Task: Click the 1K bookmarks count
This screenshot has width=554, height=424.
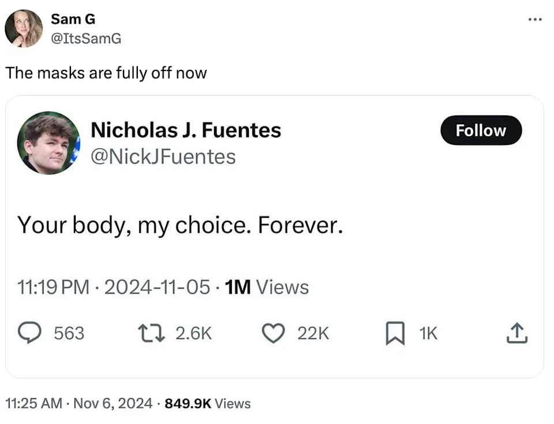Action: point(429,333)
